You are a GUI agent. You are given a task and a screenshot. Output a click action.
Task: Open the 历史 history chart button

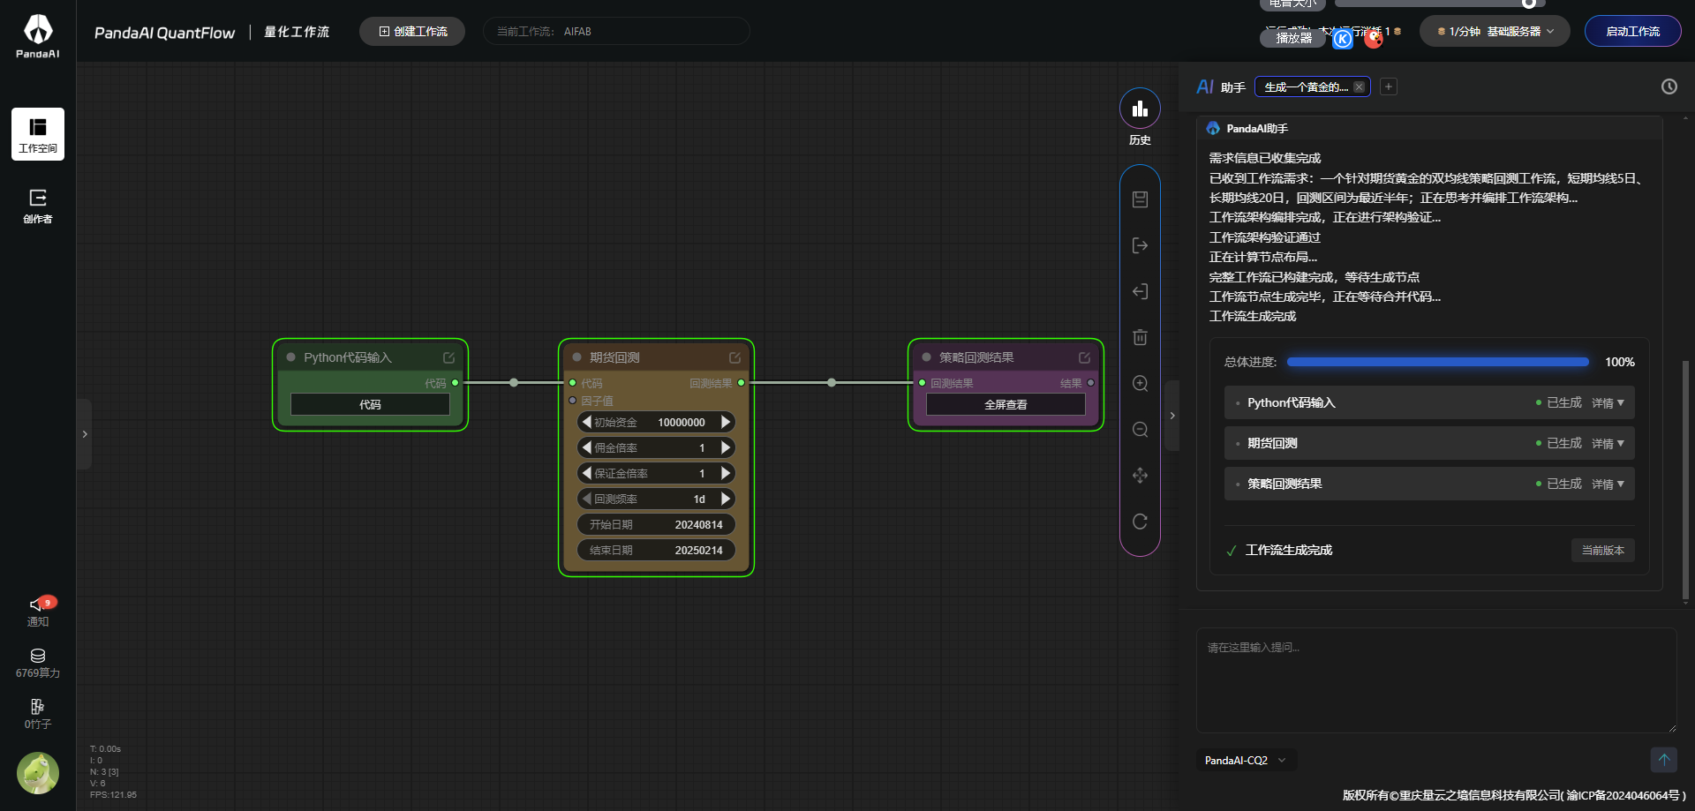[x=1140, y=109]
